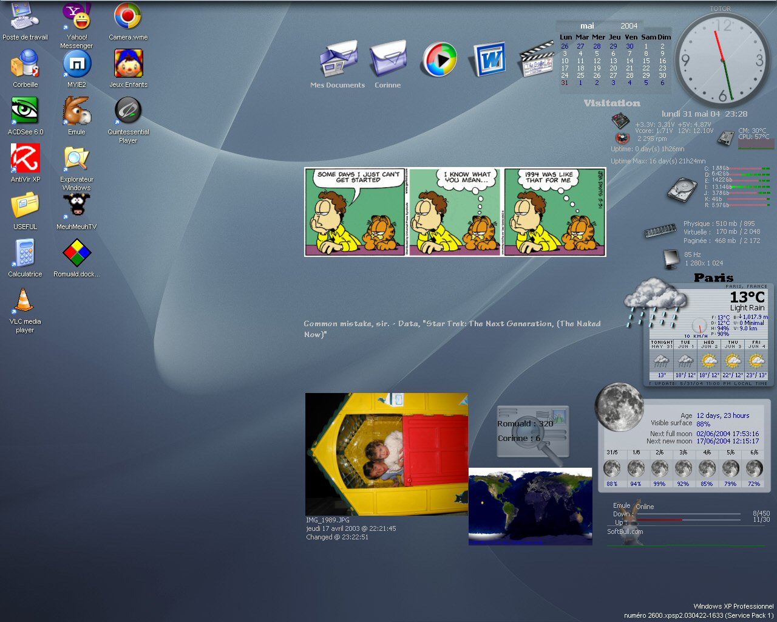Launch VLC media player
The image size is (777, 622).
coord(25,310)
